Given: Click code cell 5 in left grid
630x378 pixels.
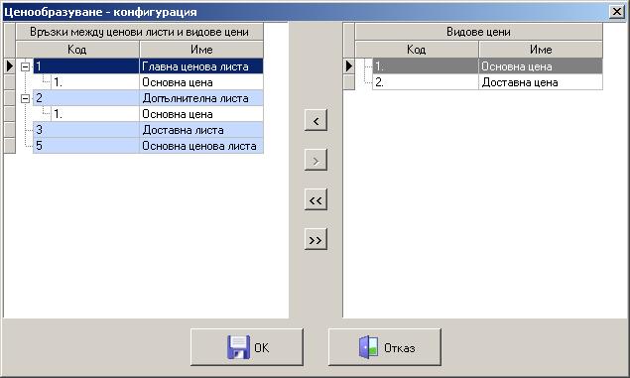Looking at the screenshot, I should [x=86, y=146].
